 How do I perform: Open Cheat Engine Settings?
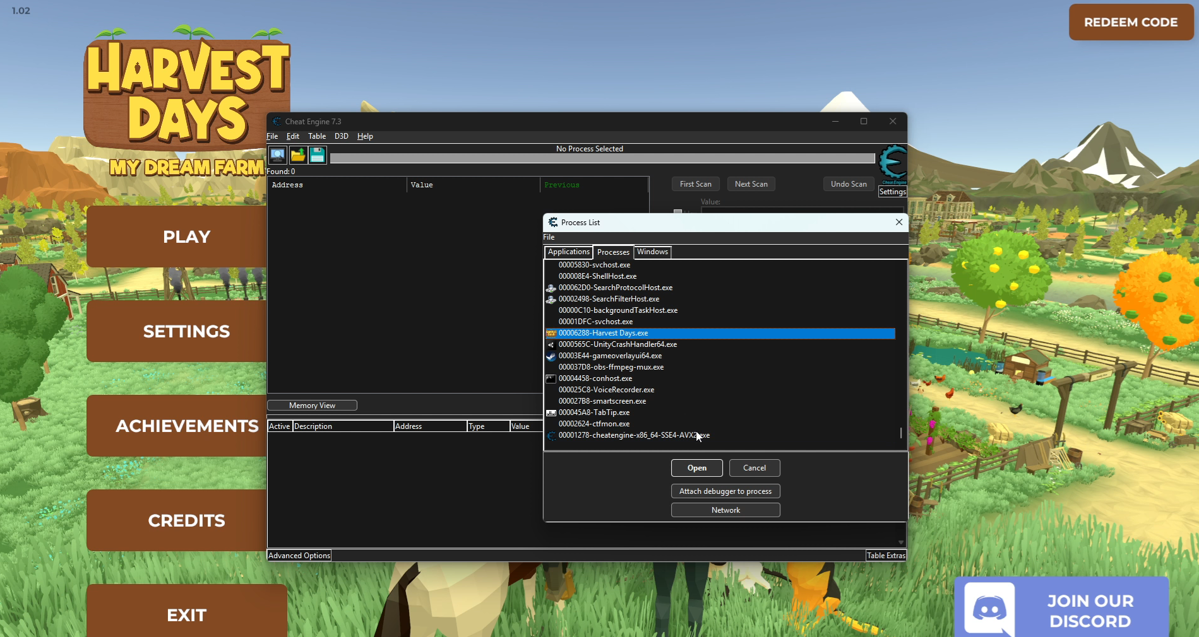pos(893,192)
